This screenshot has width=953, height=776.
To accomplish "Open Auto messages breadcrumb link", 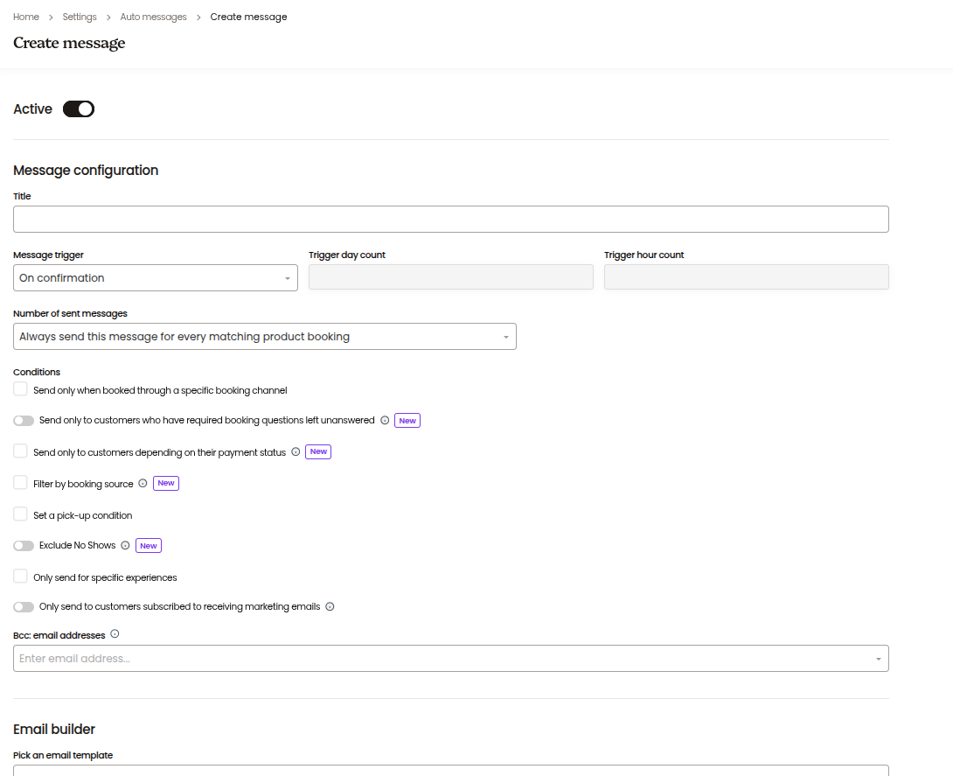I will pyautogui.click(x=153, y=17).
